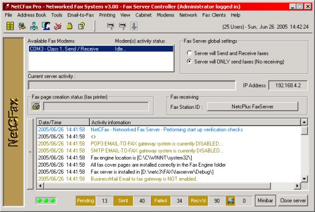Click the computer modem toolbar icon
The width and height of the screenshot is (315, 212).
[22, 26]
